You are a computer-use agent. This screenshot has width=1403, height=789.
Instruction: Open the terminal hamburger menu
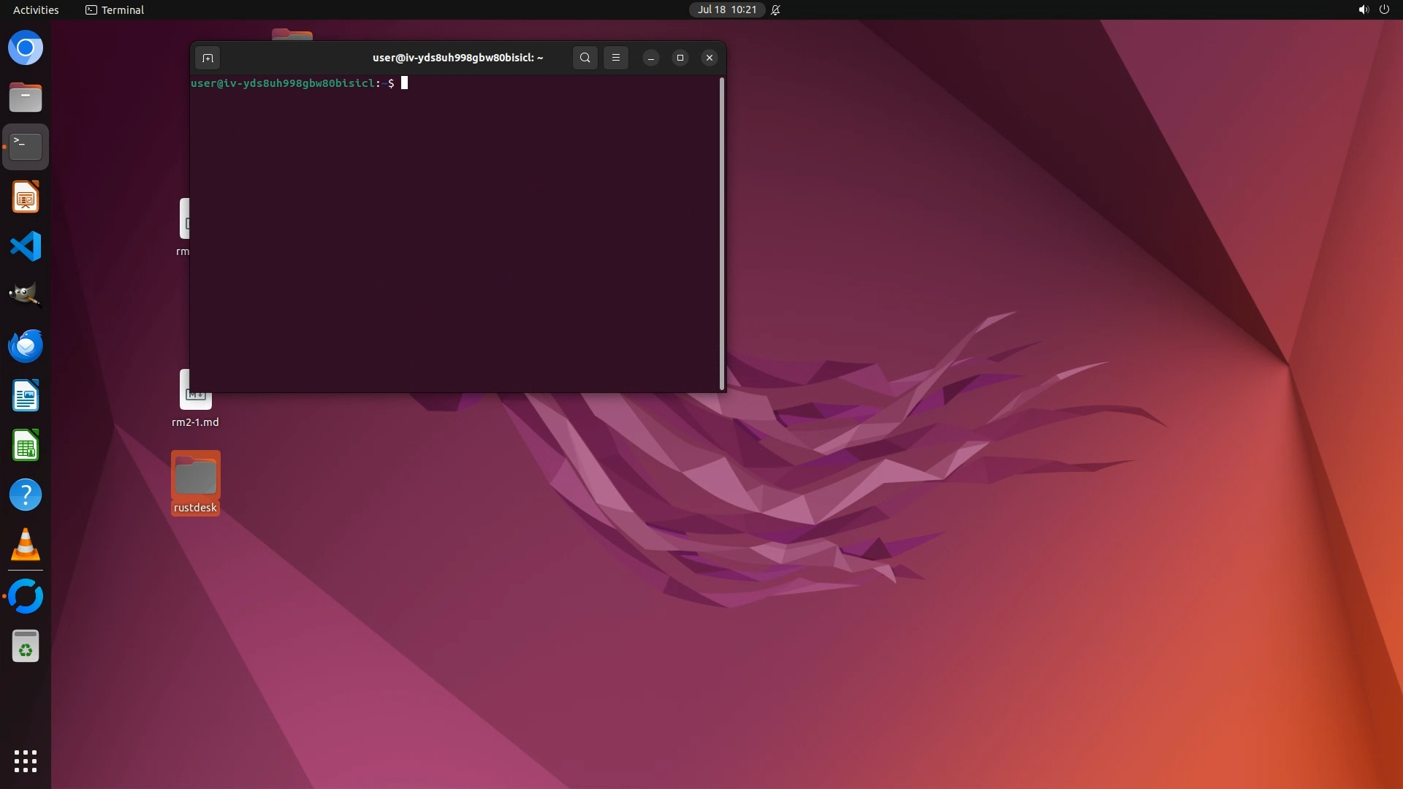(x=616, y=58)
